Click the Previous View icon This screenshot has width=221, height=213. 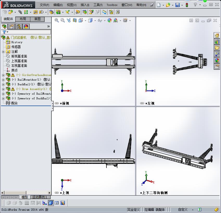(x=69, y=20)
